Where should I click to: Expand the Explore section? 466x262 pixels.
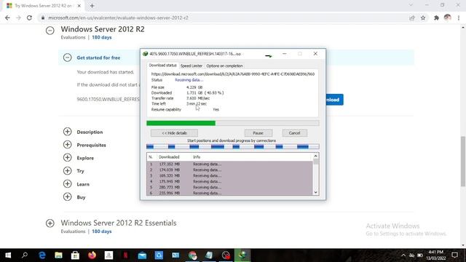(68, 157)
